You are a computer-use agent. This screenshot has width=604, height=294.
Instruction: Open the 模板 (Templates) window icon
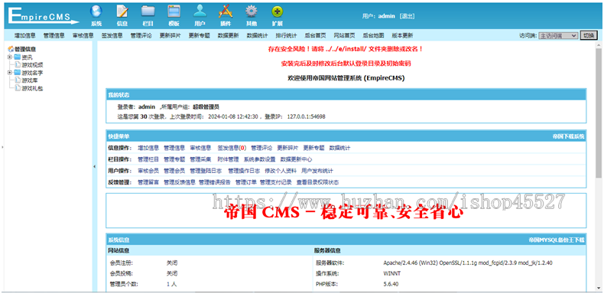(174, 11)
